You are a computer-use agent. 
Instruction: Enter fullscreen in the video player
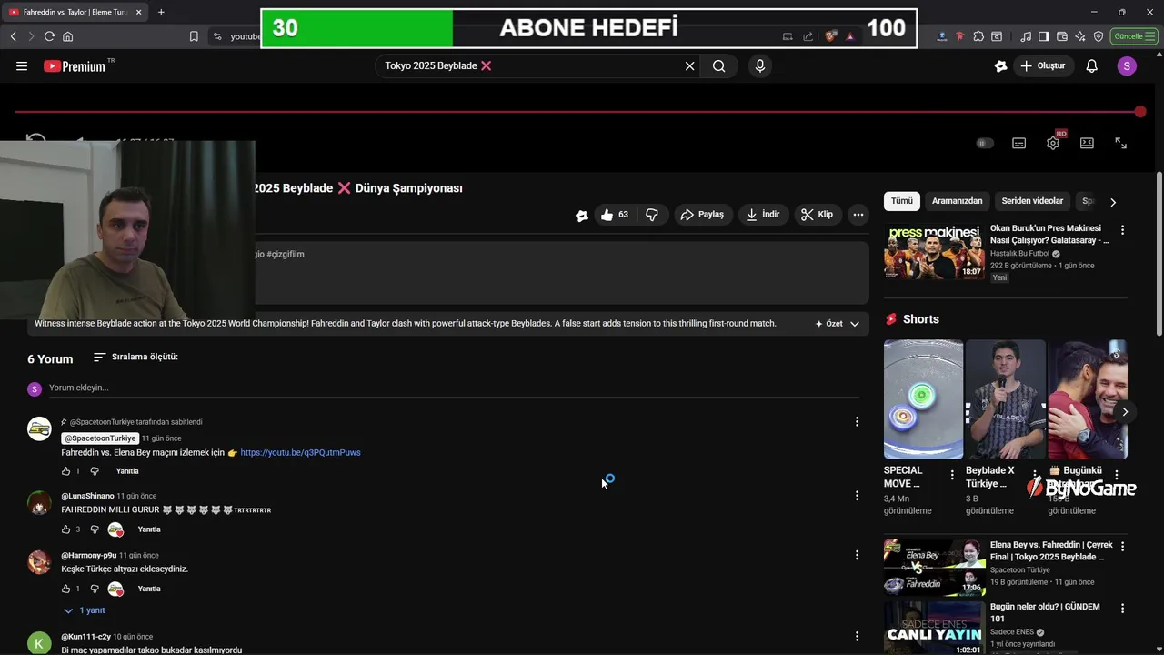pos(1120,143)
